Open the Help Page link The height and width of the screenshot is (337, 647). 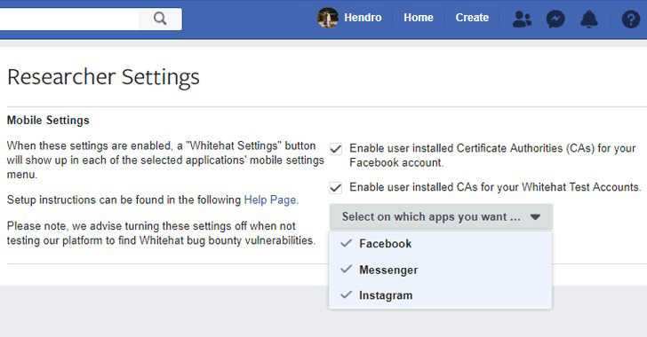point(270,200)
